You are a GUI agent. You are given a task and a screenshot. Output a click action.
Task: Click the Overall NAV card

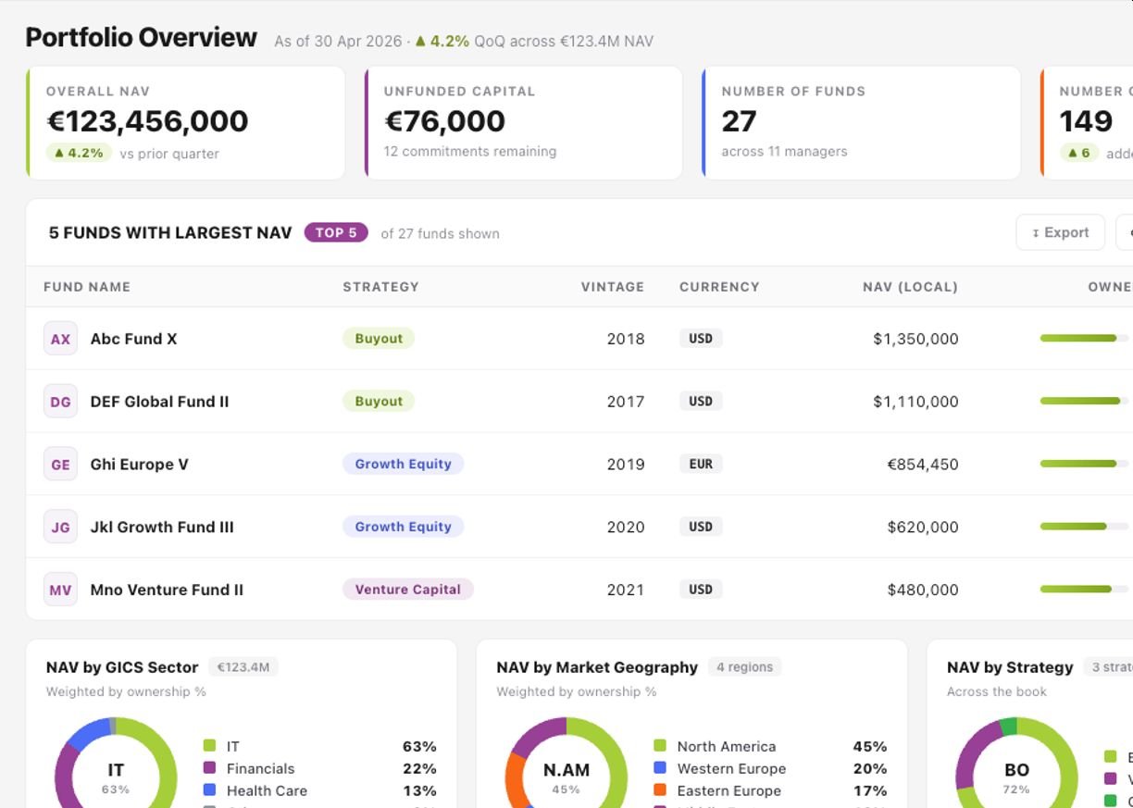tap(186, 122)
